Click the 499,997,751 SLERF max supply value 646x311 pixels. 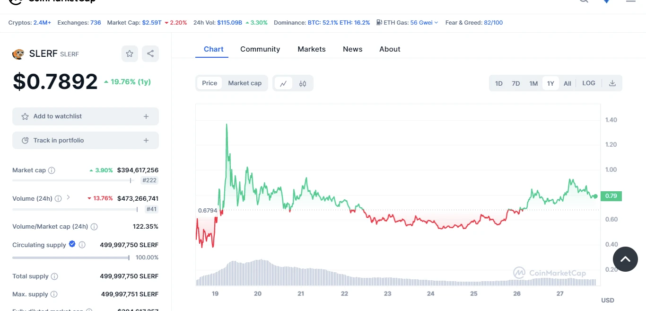[x=130, y=294]
